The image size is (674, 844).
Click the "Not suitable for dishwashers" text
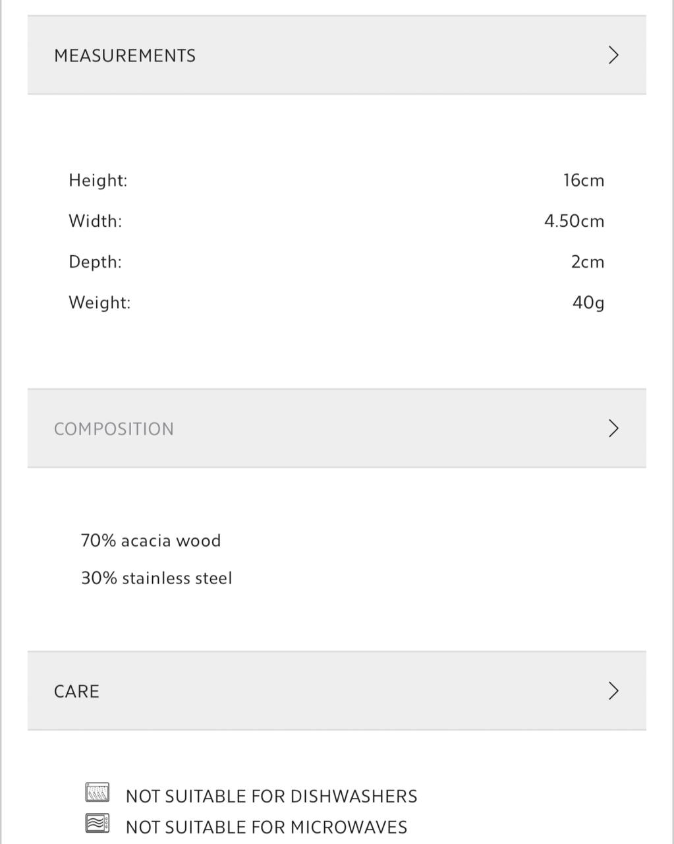[x=271, y=797]
